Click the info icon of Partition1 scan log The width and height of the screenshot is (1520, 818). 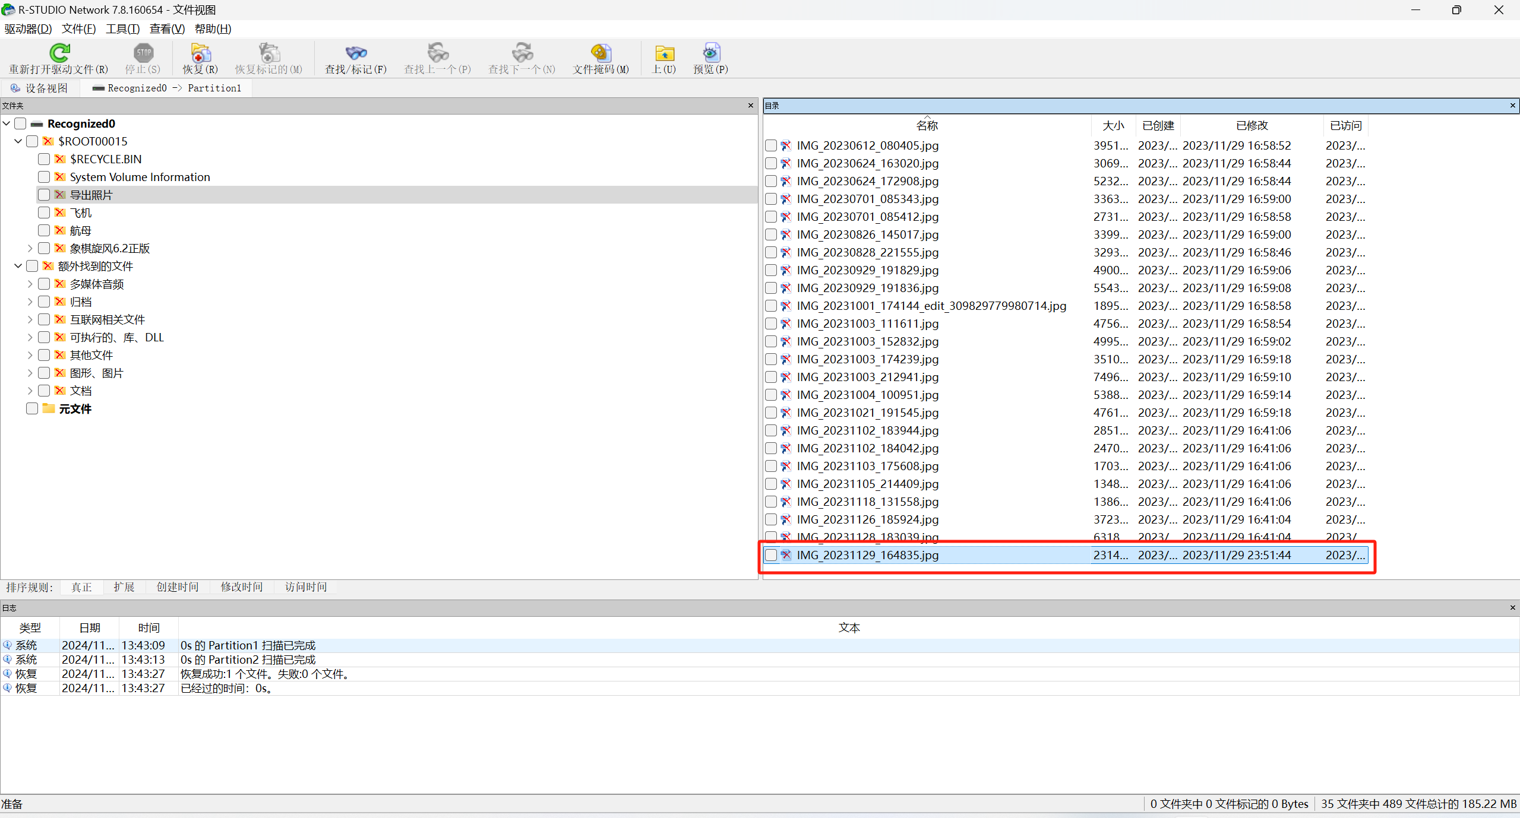coord(7,645)
